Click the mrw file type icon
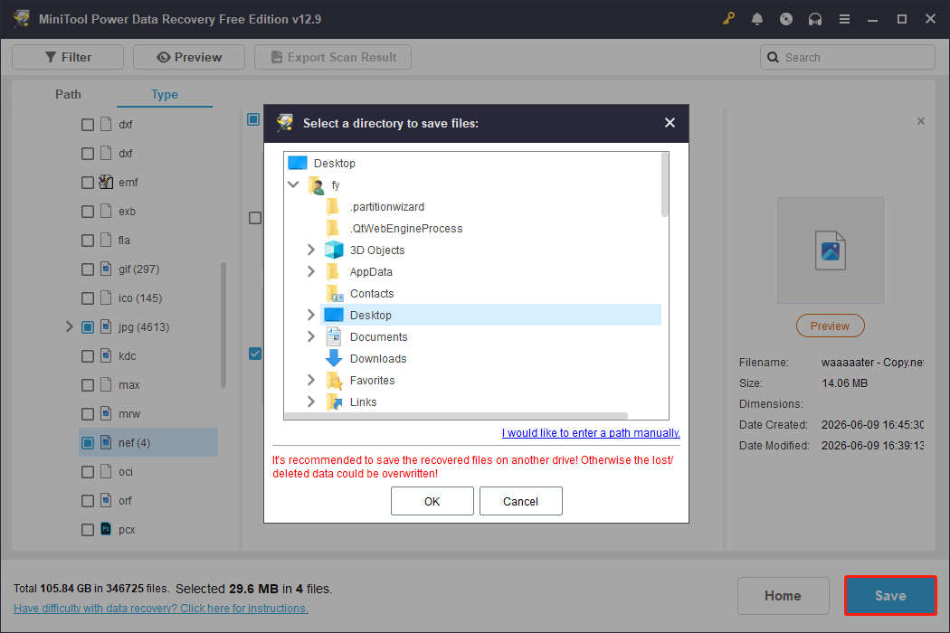This screenshot has width=950, height=633. 106,413
